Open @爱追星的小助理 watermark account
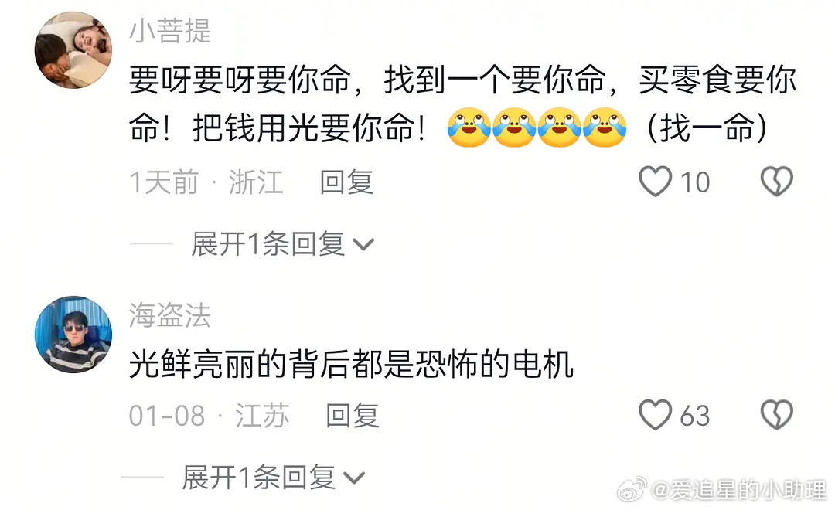Viewport: 835px width, 510px height. pyautogui.click(x=740, y=490)
